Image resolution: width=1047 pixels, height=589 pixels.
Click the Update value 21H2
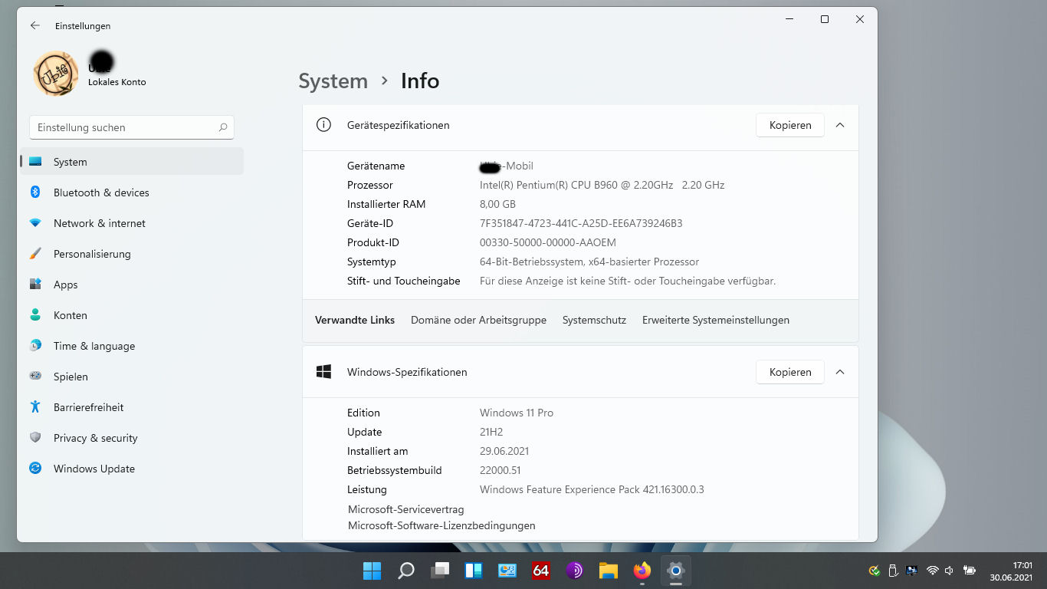point(491,432)
